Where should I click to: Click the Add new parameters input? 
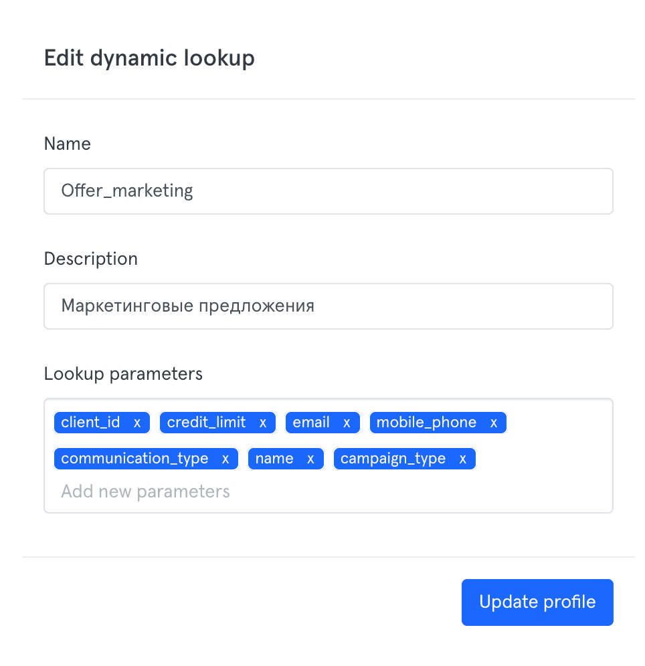click(145, 491)
